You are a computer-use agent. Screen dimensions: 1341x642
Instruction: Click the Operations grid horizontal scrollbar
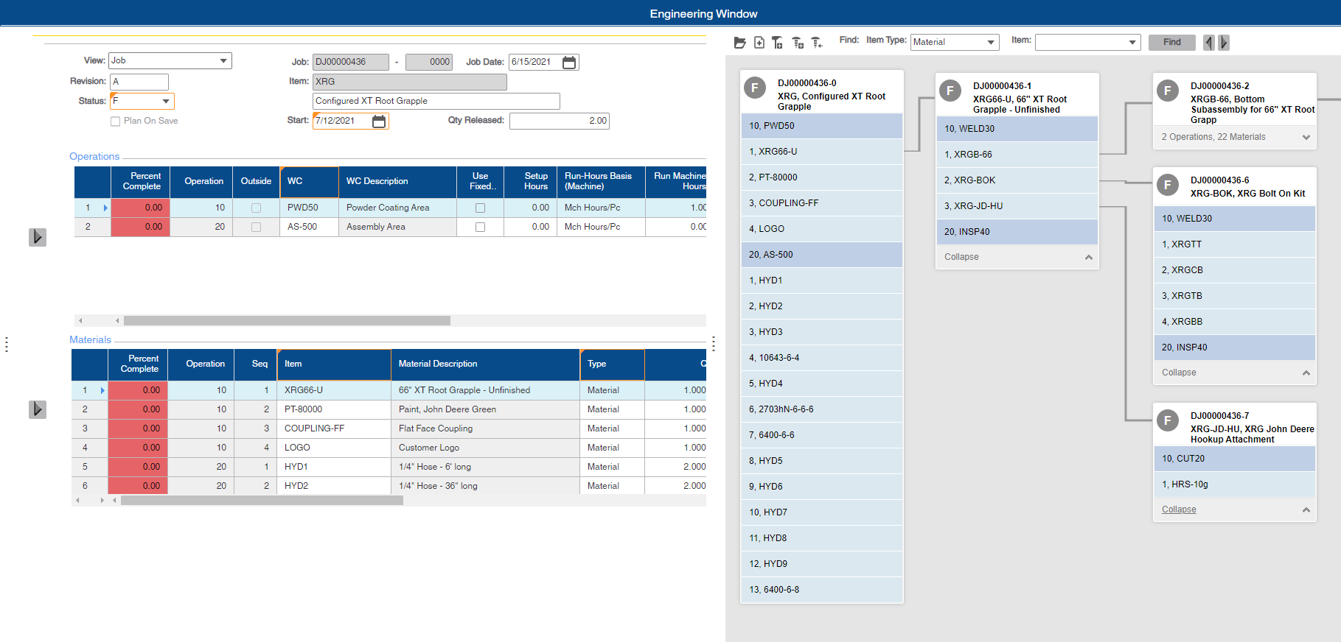(287, 321)
